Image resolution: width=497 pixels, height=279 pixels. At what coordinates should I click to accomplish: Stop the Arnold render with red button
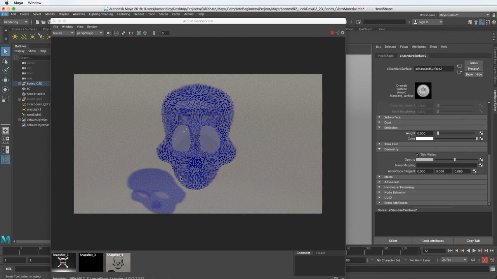click(332, 33)
